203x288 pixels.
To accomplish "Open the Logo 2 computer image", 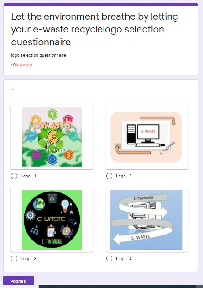I will coord(146,137).
